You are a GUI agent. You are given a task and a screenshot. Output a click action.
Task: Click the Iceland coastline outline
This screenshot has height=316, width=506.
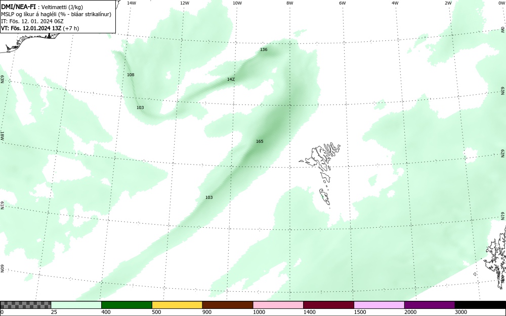(x=31, y=43)
